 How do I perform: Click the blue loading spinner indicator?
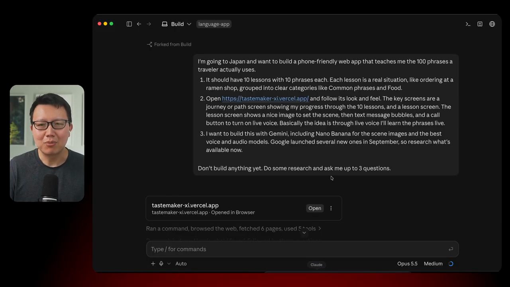click(x=451, y=263)
